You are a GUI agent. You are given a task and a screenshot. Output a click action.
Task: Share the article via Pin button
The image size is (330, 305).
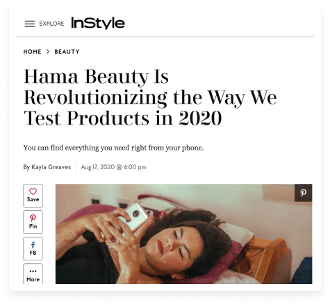click(x=33, y=222)
